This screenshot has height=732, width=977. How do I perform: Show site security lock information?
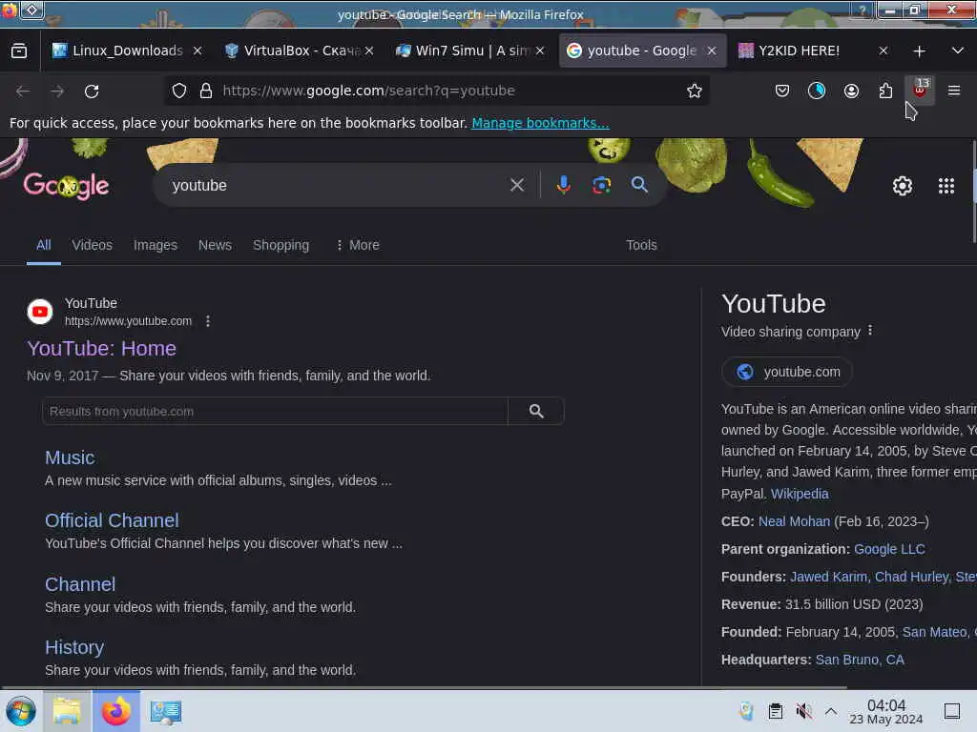pyautogui.click(x=206, y=91)
